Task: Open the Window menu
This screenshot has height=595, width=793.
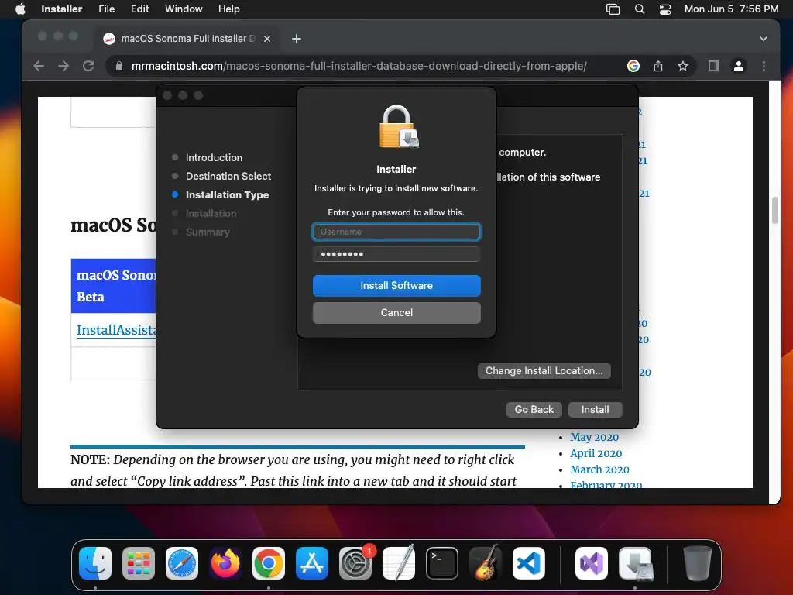Action: pos(184,9)
